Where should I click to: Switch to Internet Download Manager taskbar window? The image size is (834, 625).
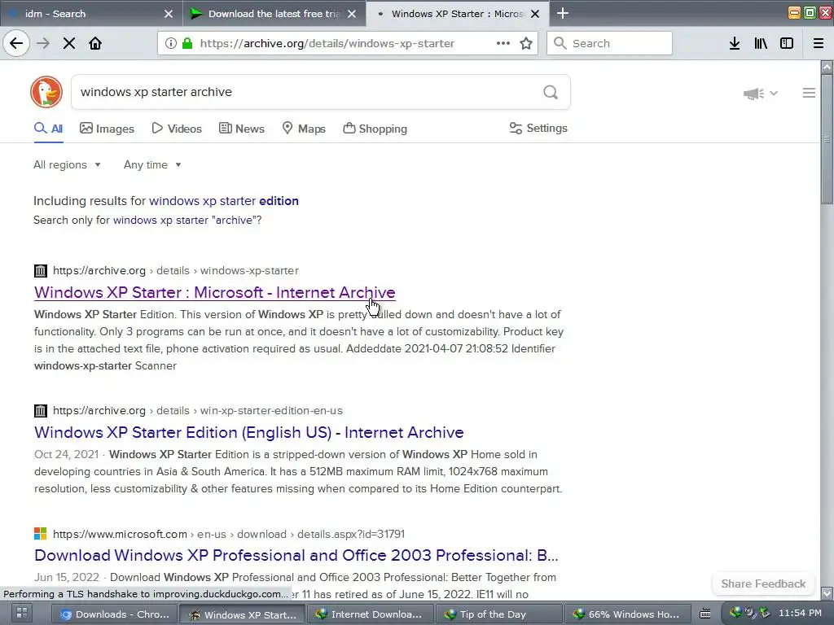[x=371, y=614]
